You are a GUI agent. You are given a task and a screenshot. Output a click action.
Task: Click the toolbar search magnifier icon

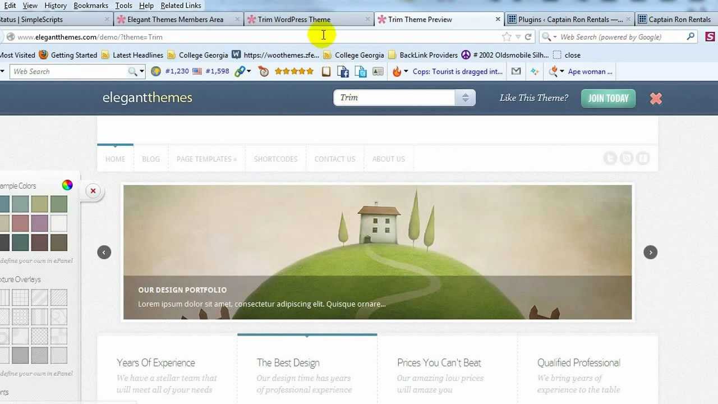(132, 71)
